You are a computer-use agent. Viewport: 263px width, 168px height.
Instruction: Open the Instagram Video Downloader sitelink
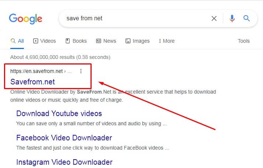64,162
